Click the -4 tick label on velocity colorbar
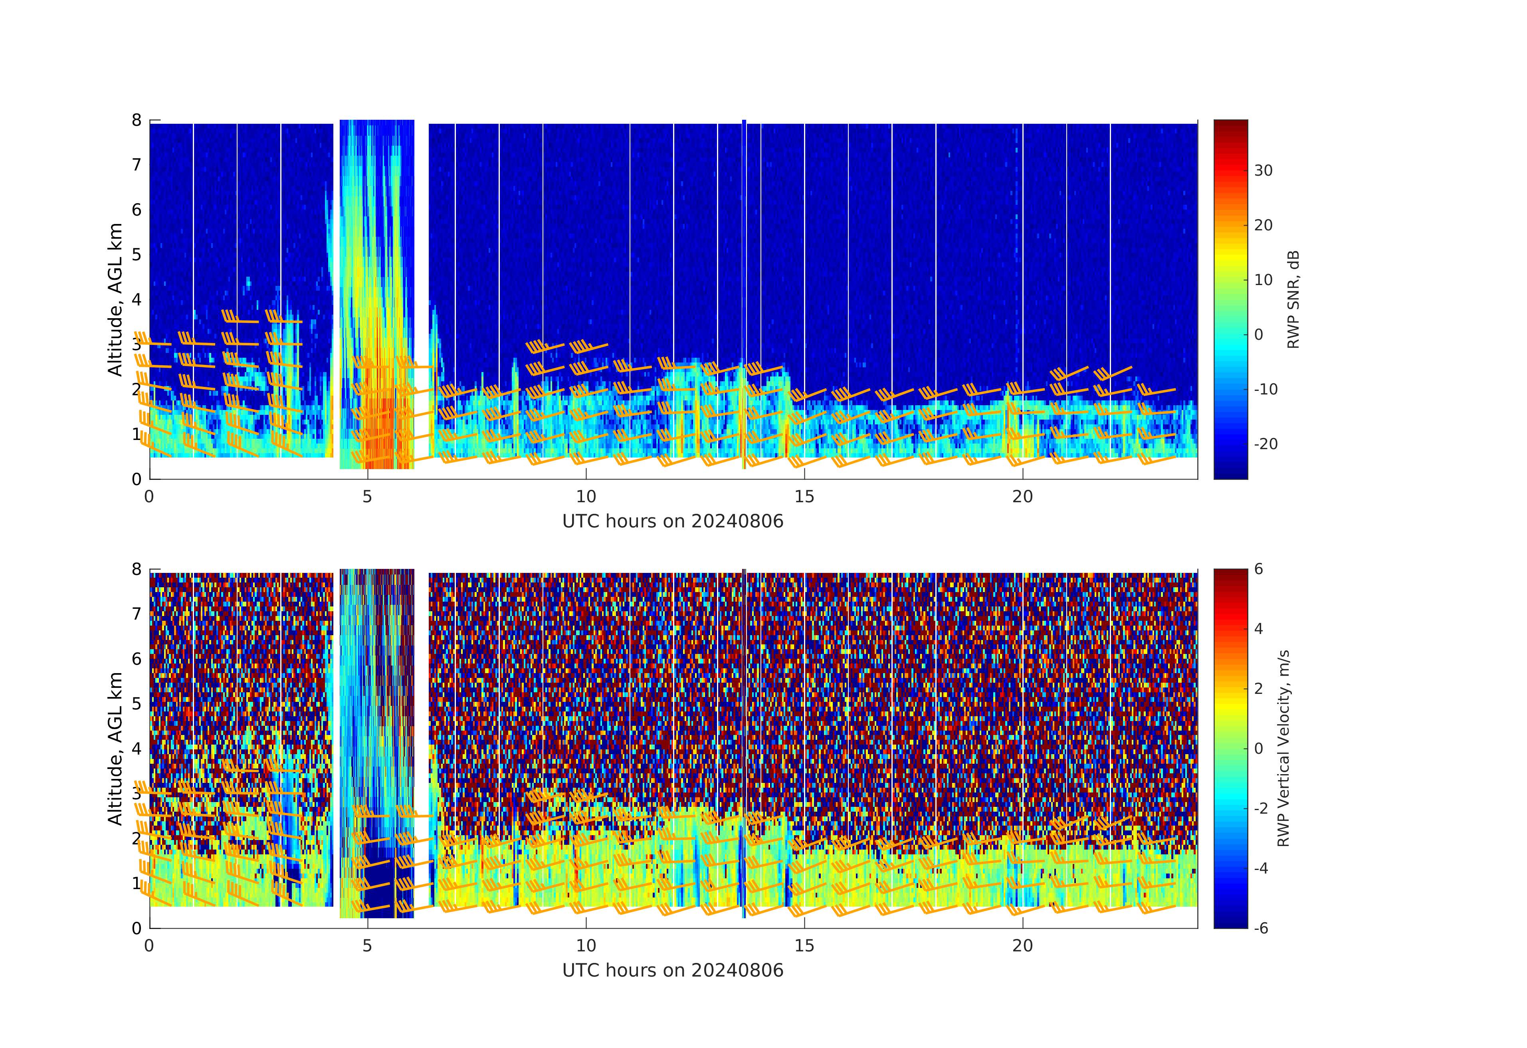 pyautogui.click(x=1261, y=869)
